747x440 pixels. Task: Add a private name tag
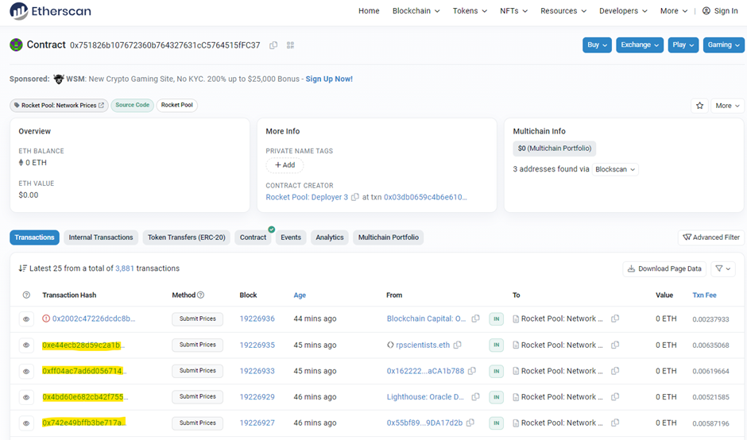point(284,165)
